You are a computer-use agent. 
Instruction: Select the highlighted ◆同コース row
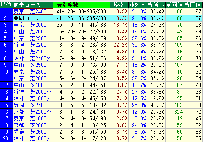click(x=101, y=18)
